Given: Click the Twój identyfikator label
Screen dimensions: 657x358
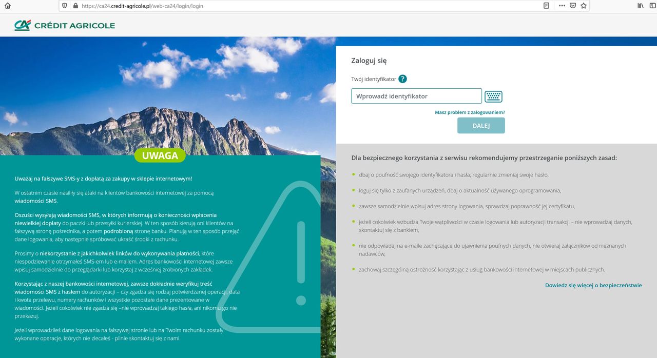Looking at the screenshot, I should 374,79.
